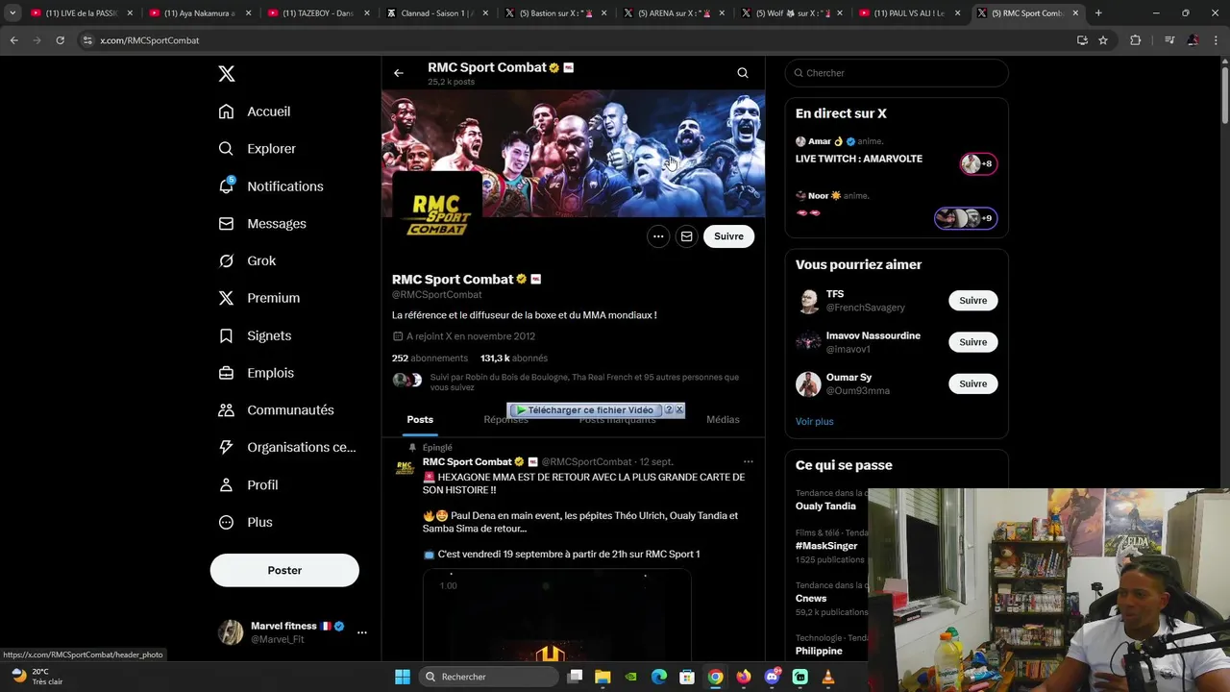1230x692 pixels.
Task: Select the Posts tab
Action: point(420,420)
